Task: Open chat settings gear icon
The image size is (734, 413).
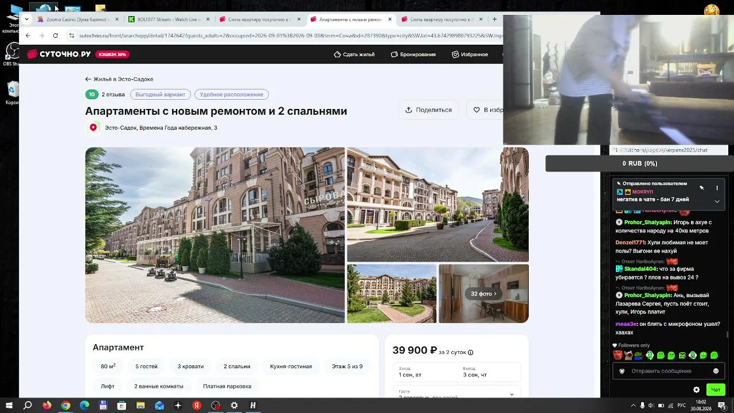Action: pos(696,390)
